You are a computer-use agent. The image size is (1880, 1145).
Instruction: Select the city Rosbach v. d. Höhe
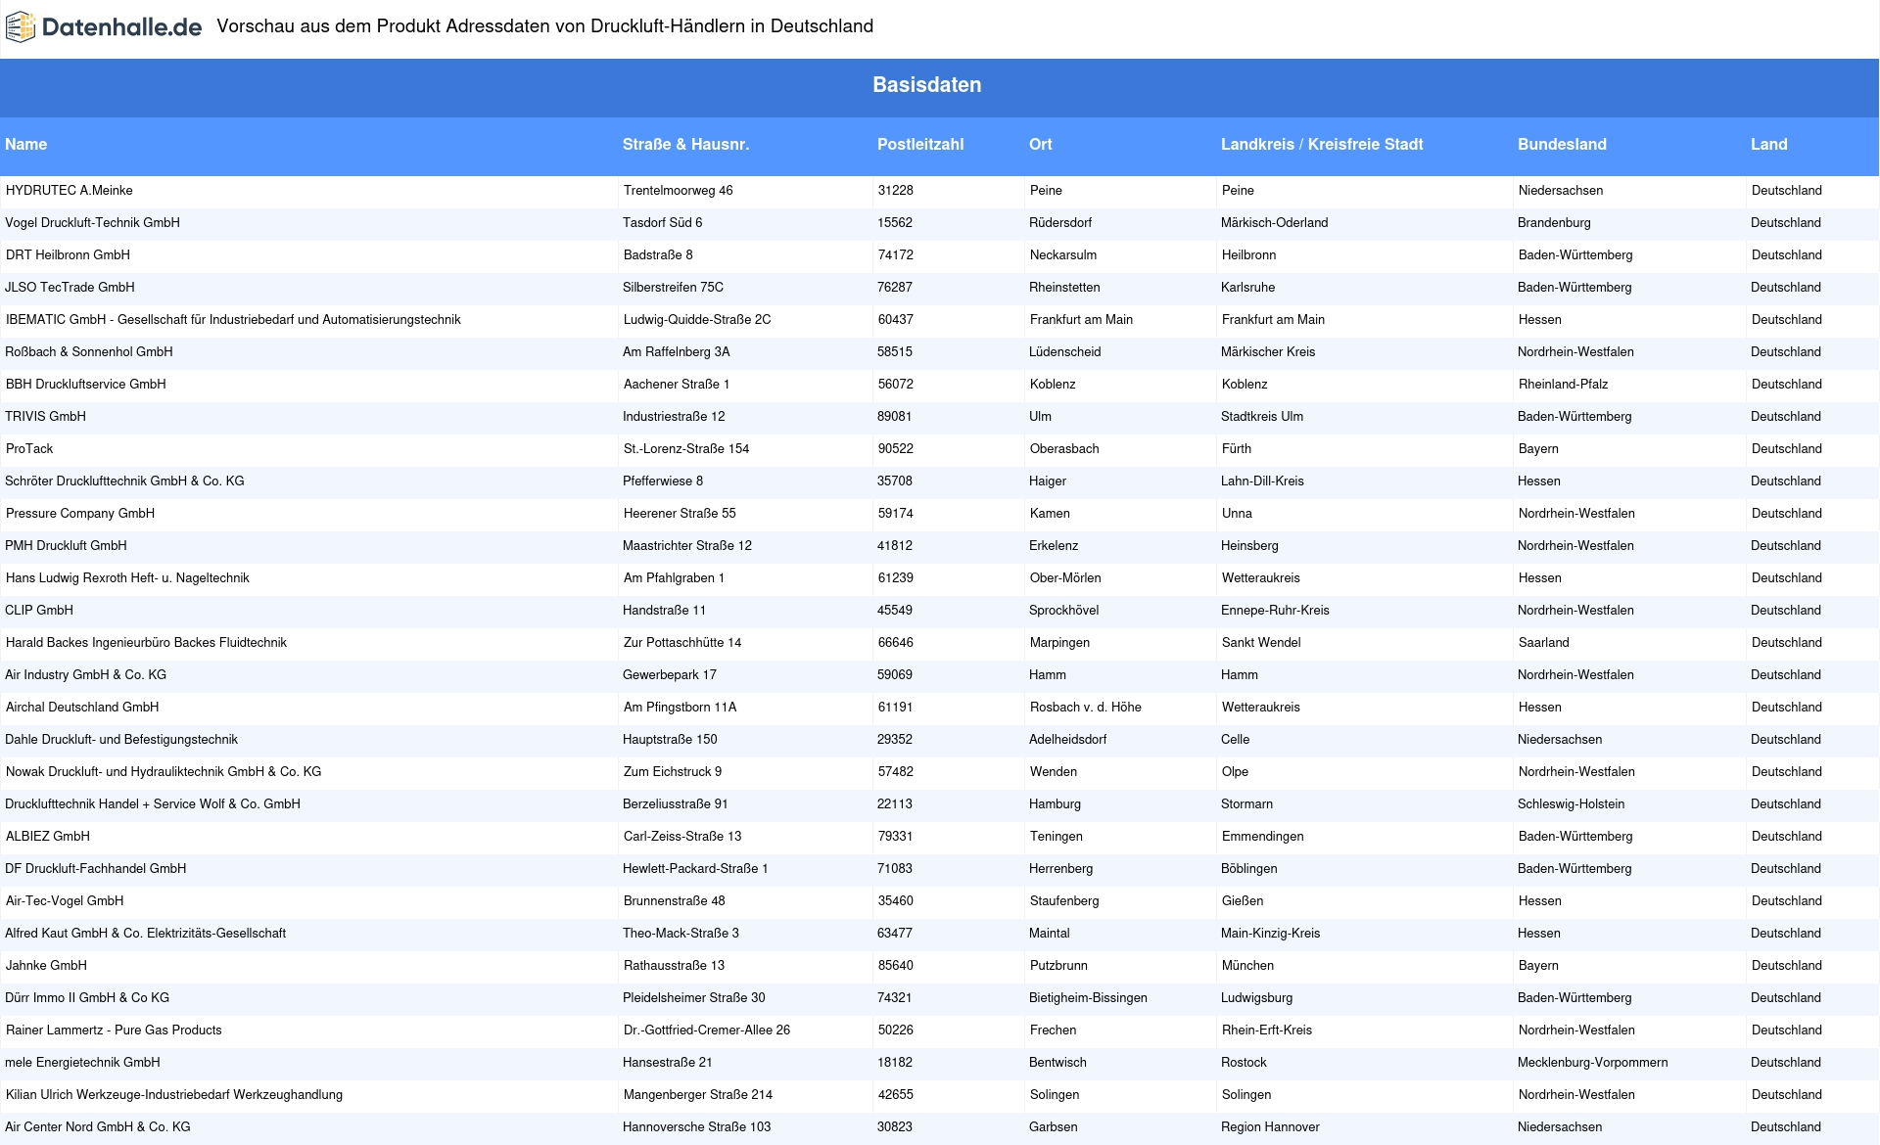[1086, 708]
